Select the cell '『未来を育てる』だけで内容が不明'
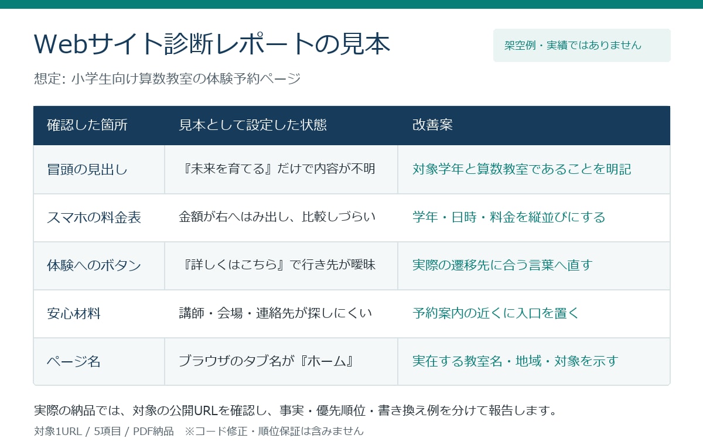This screenshot has width=703, height=445. 281,170
